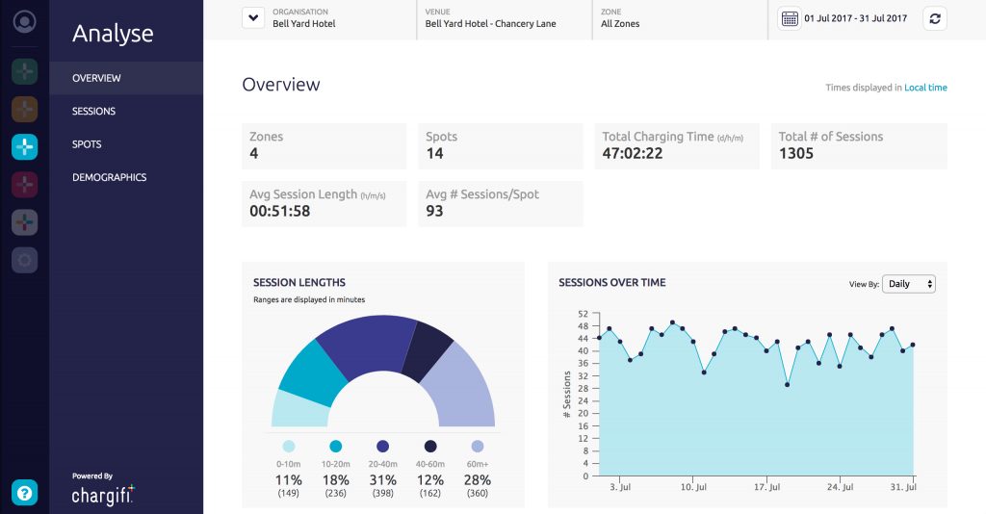Click the lowest data point on chart
Screen dimensions: 986x514
788,385
